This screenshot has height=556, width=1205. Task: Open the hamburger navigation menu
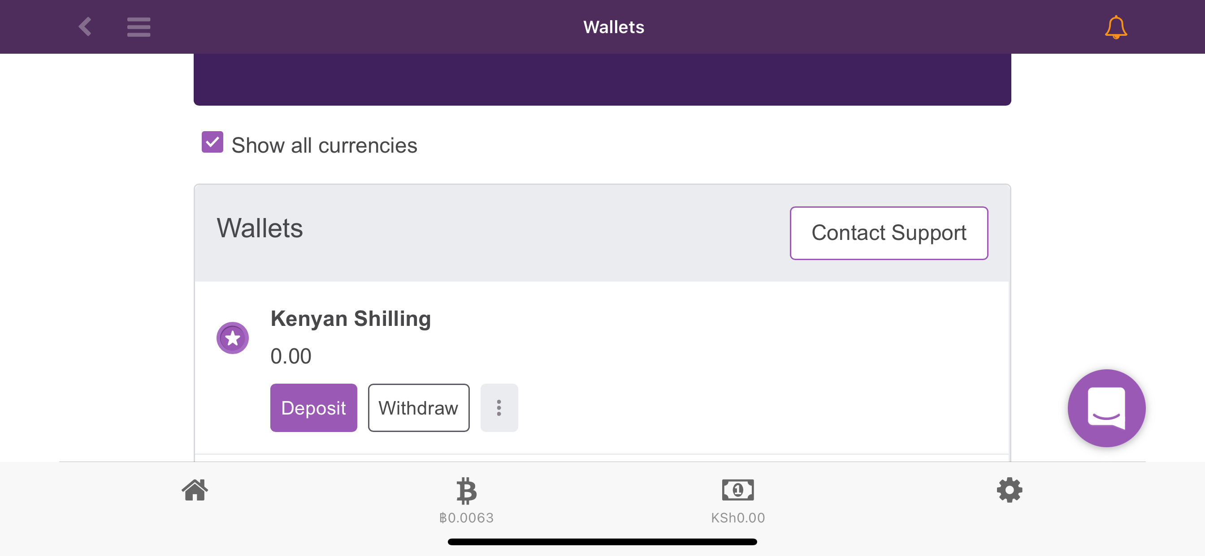tap(138, 27)
